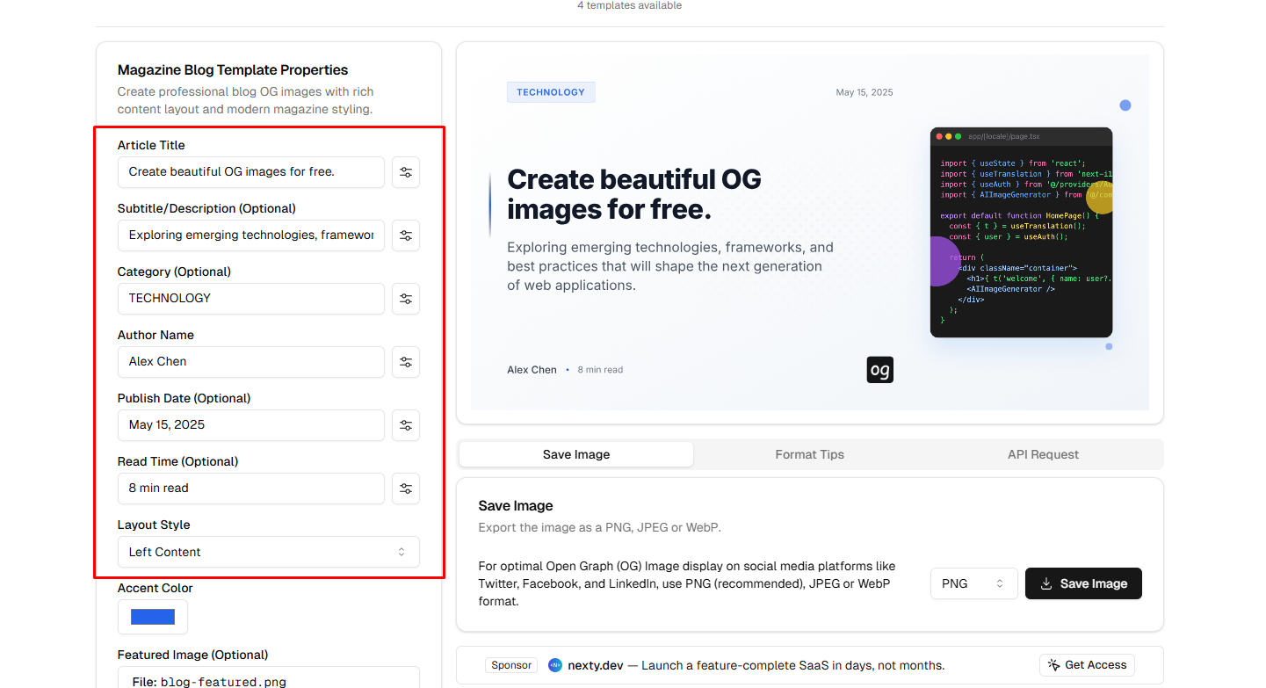This screenshot has height=688, width=1266.
Task: Switch to the Format Tips tab
Action: point(809,454)
